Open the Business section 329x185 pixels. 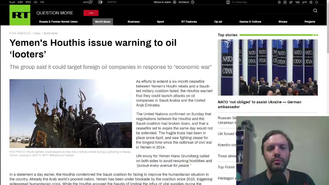point(134,22)
